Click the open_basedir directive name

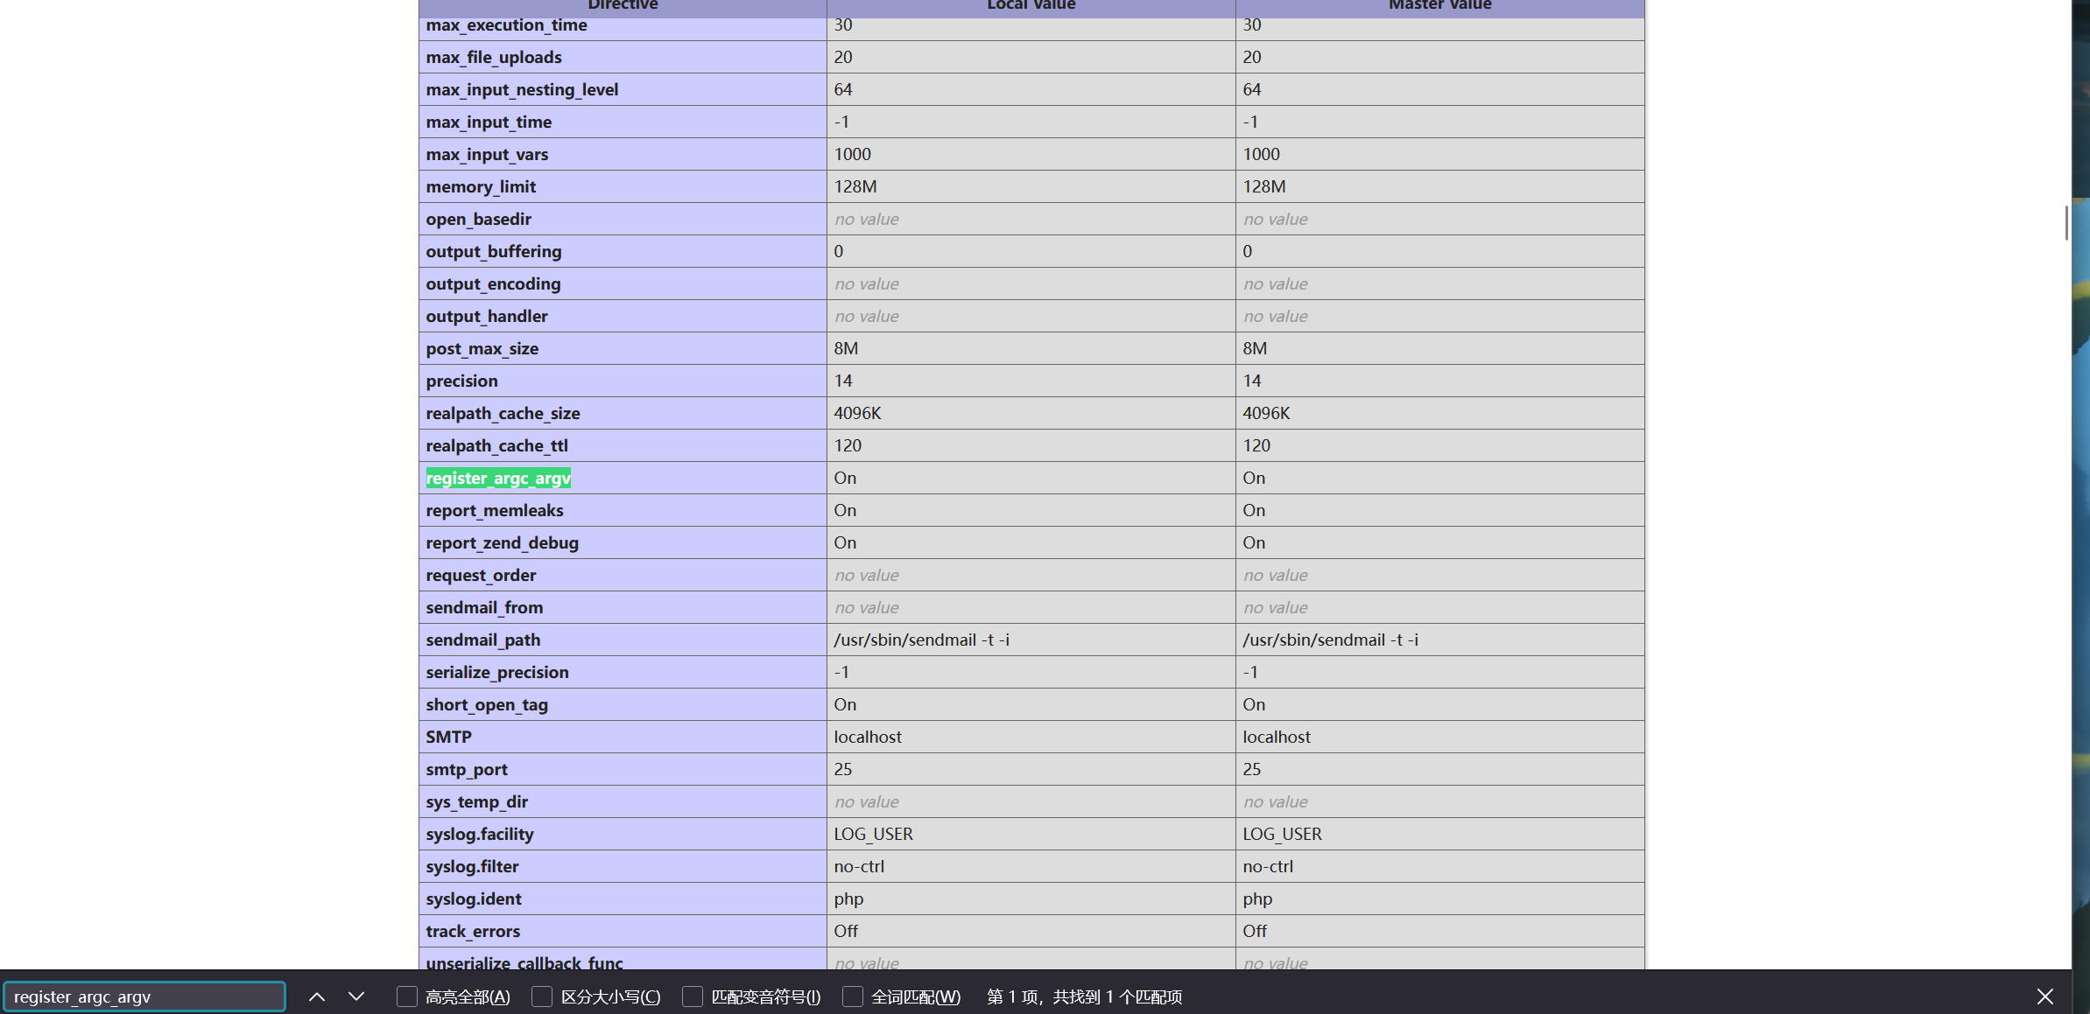pyautogui.click(x=478, y=219)
